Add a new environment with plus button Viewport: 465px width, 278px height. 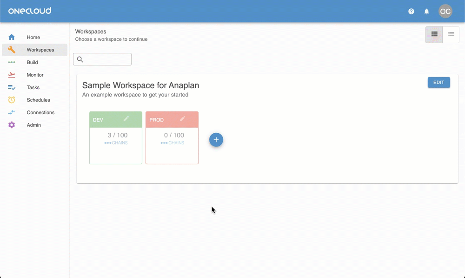tap(216, 140)
